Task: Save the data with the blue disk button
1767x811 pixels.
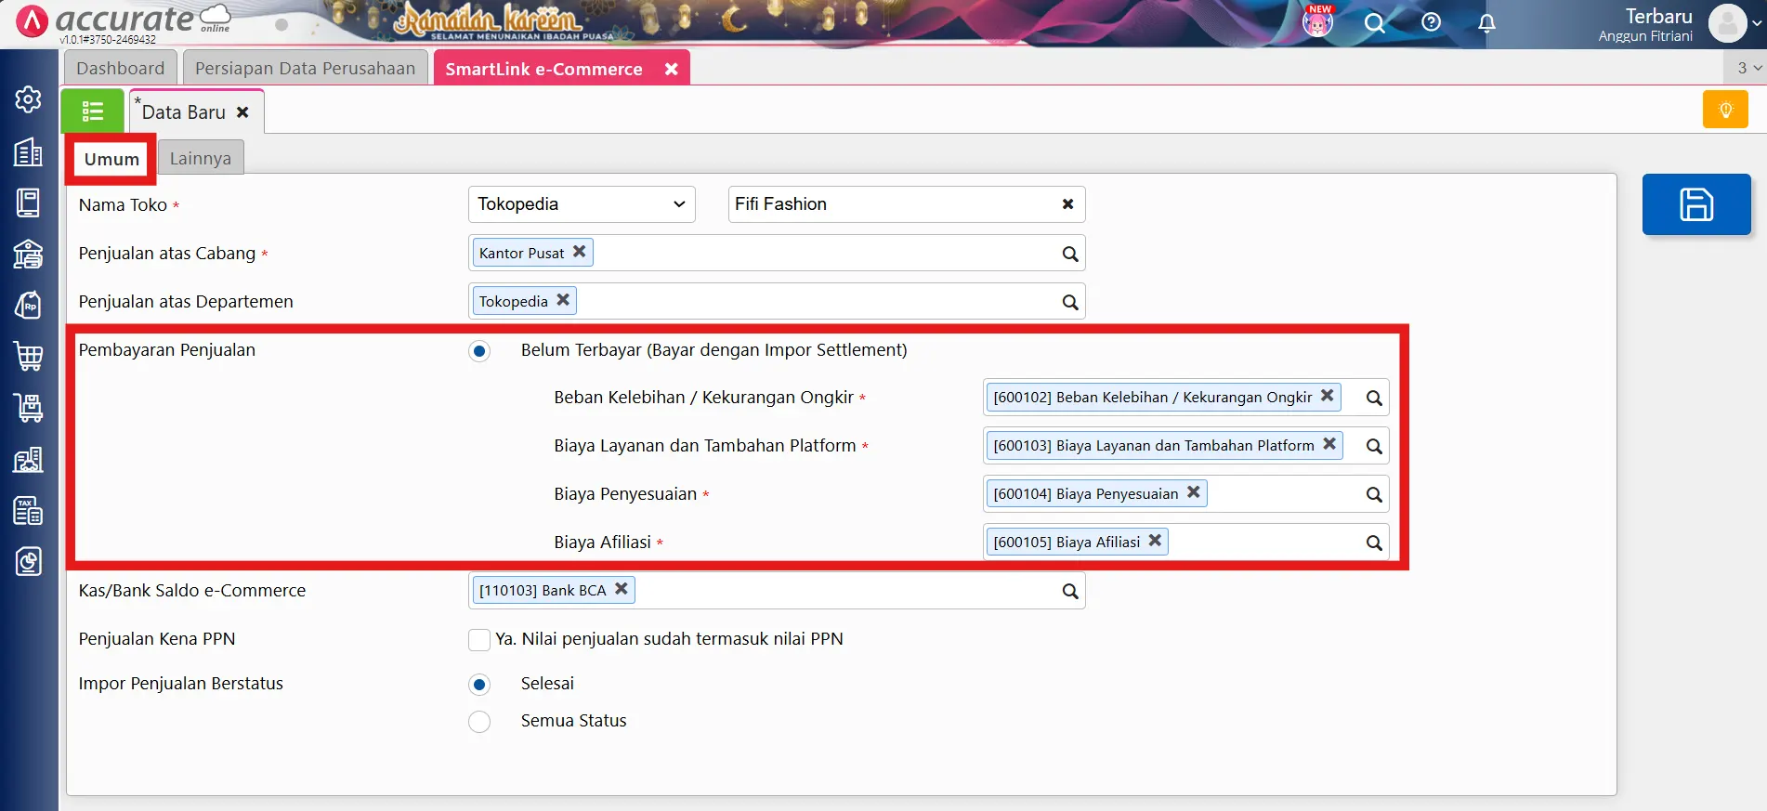Action: pos(1696,204)
